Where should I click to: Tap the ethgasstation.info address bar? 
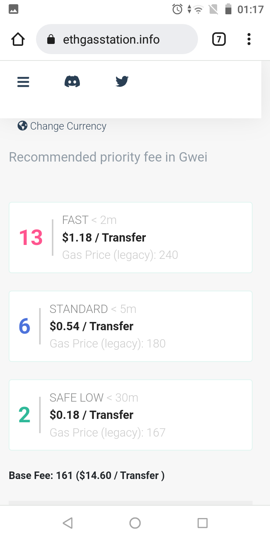pos(117,39)
